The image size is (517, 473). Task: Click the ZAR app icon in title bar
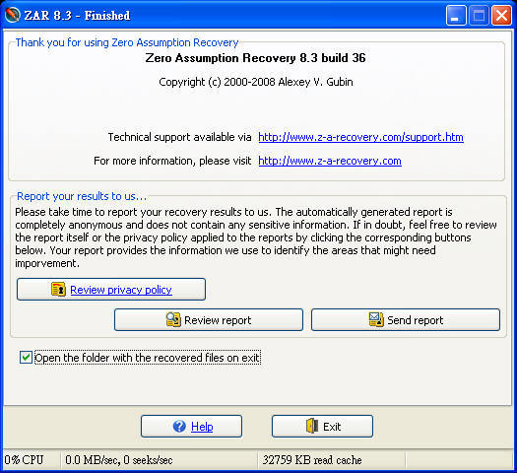[13, 15]
